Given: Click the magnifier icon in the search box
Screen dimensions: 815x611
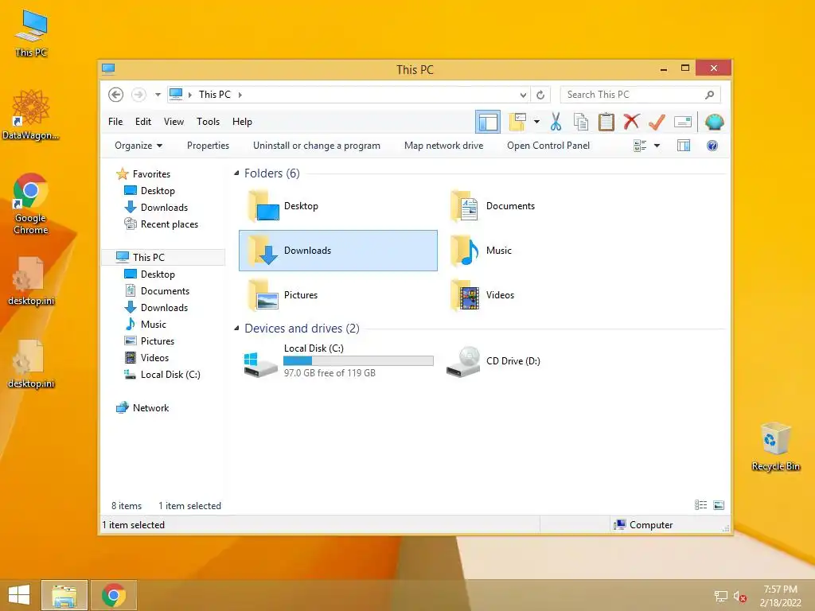Looking at the screenshot, I should [709, 95].
